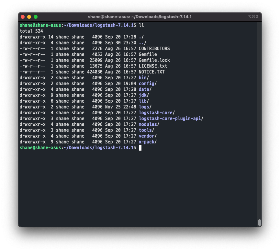Image resolution: width=280 pixels, height=251 pixels.
Task: Minimize the terminal with yellow button
Action: pos(29,17)
